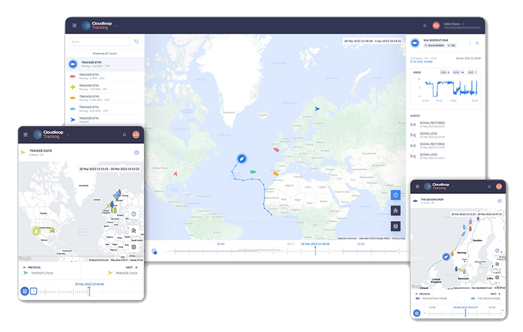This screenshot has width=523, height=332.
Task: Select the tracker moving at 9.45 KPH
Action: pos(105,64)
